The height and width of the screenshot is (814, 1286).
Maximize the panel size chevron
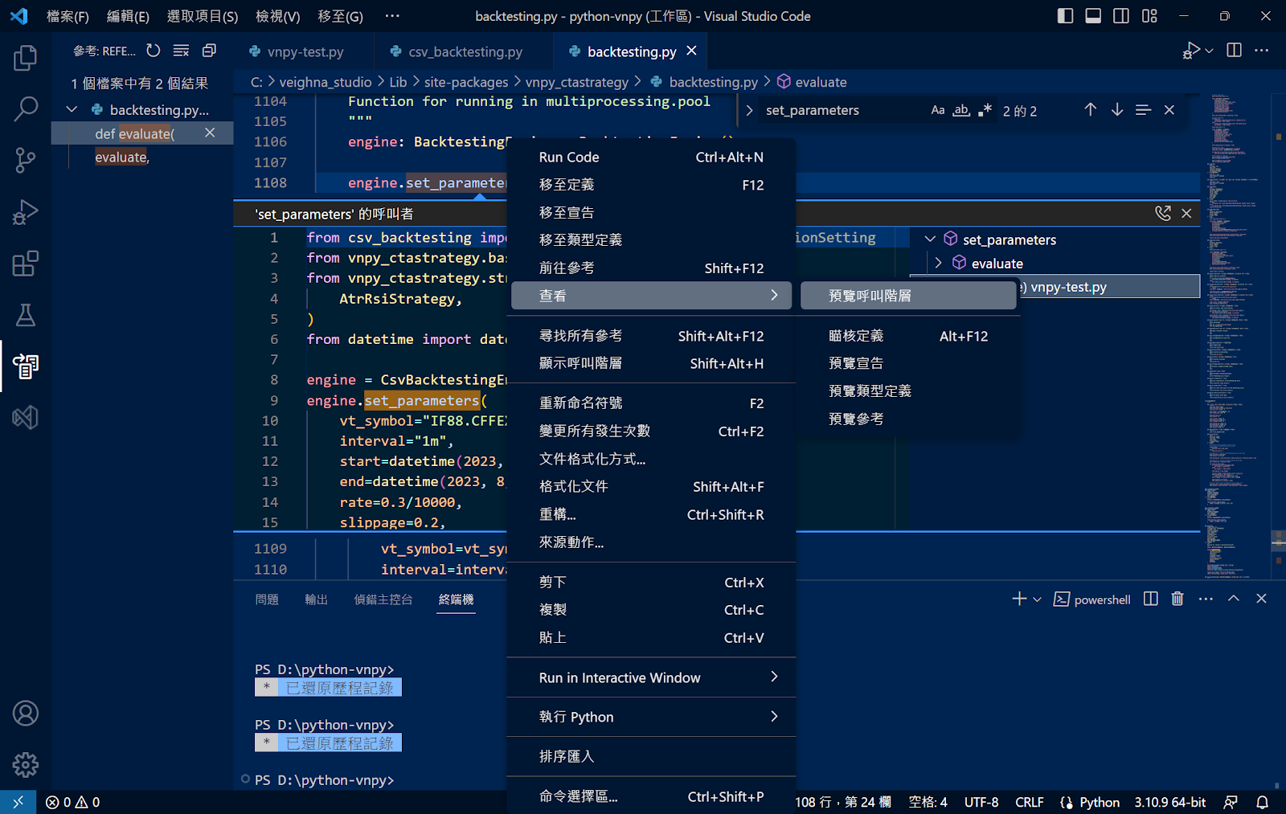1234,599
